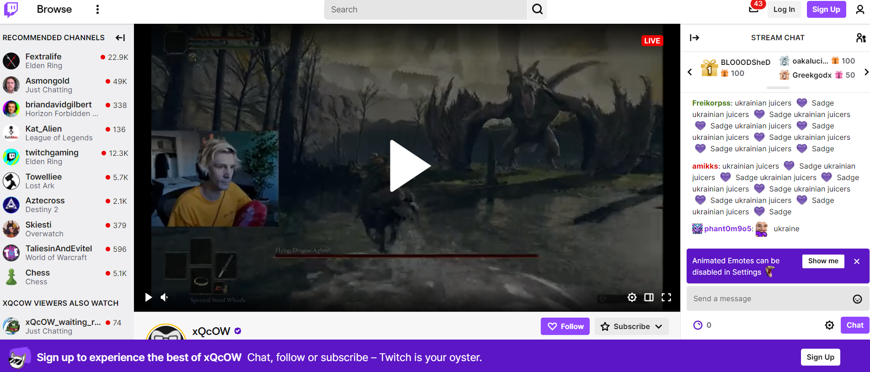Viewport: 870px width, 372px height.
Task: Click the purple Chat send button
Action: [x=854, y=325]
